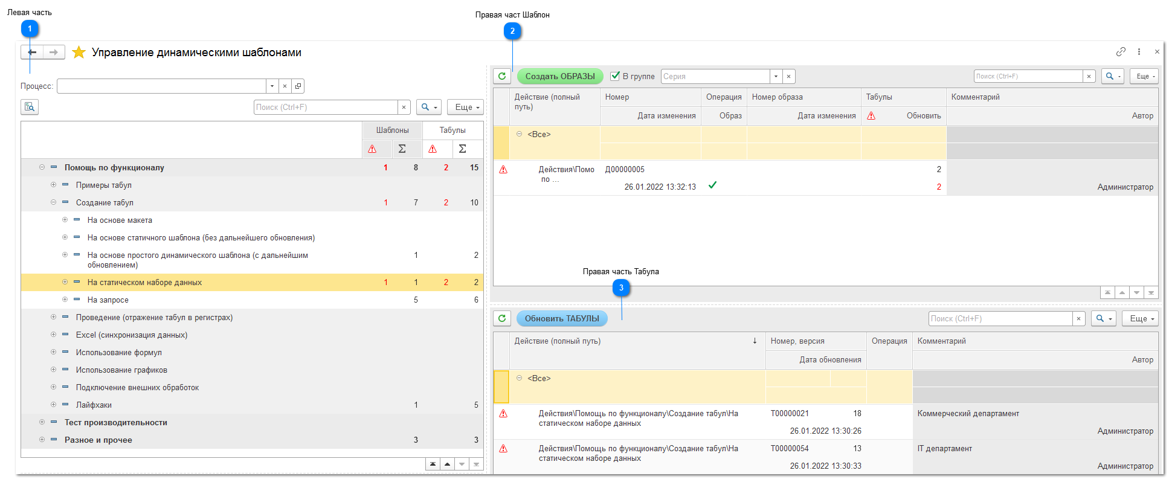1169x482 pixels.
Task: Collapse the <Все> group in табулы table
Action: (x=519, y=378)
